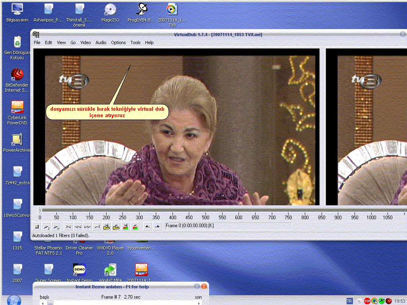Open the Options menu
Image resolution: width=407 pixels, height=305 pixels.
tap(118, 42)
